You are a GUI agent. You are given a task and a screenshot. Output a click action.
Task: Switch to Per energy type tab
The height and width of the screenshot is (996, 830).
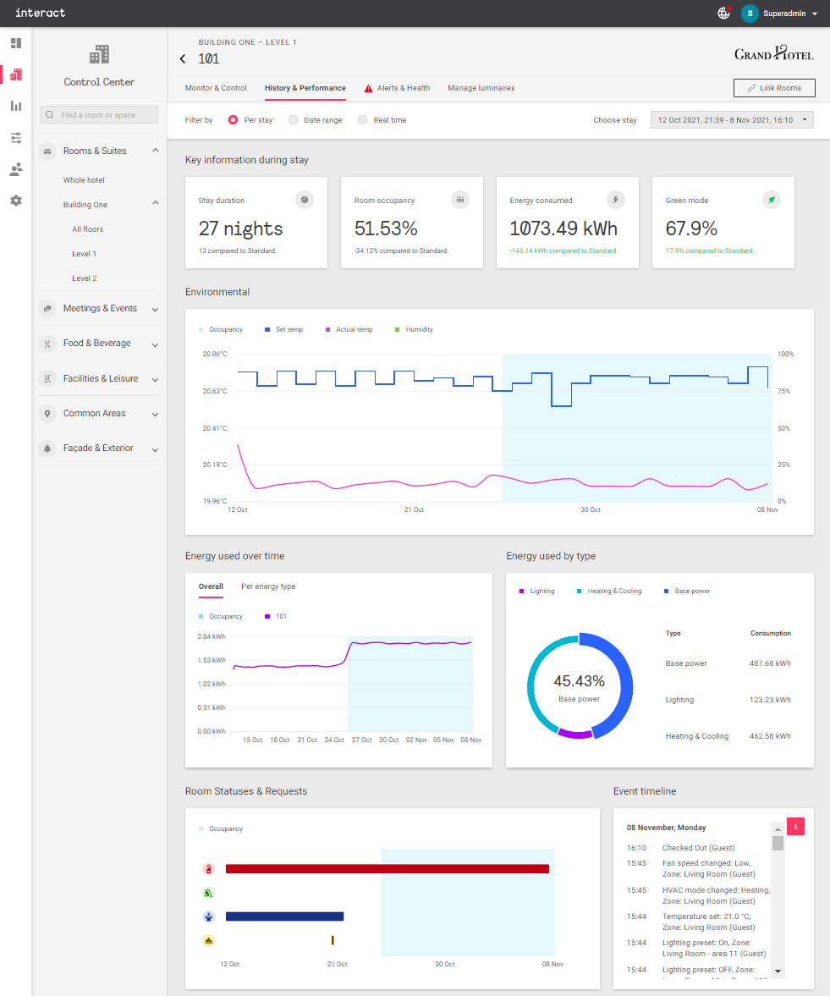268,586
